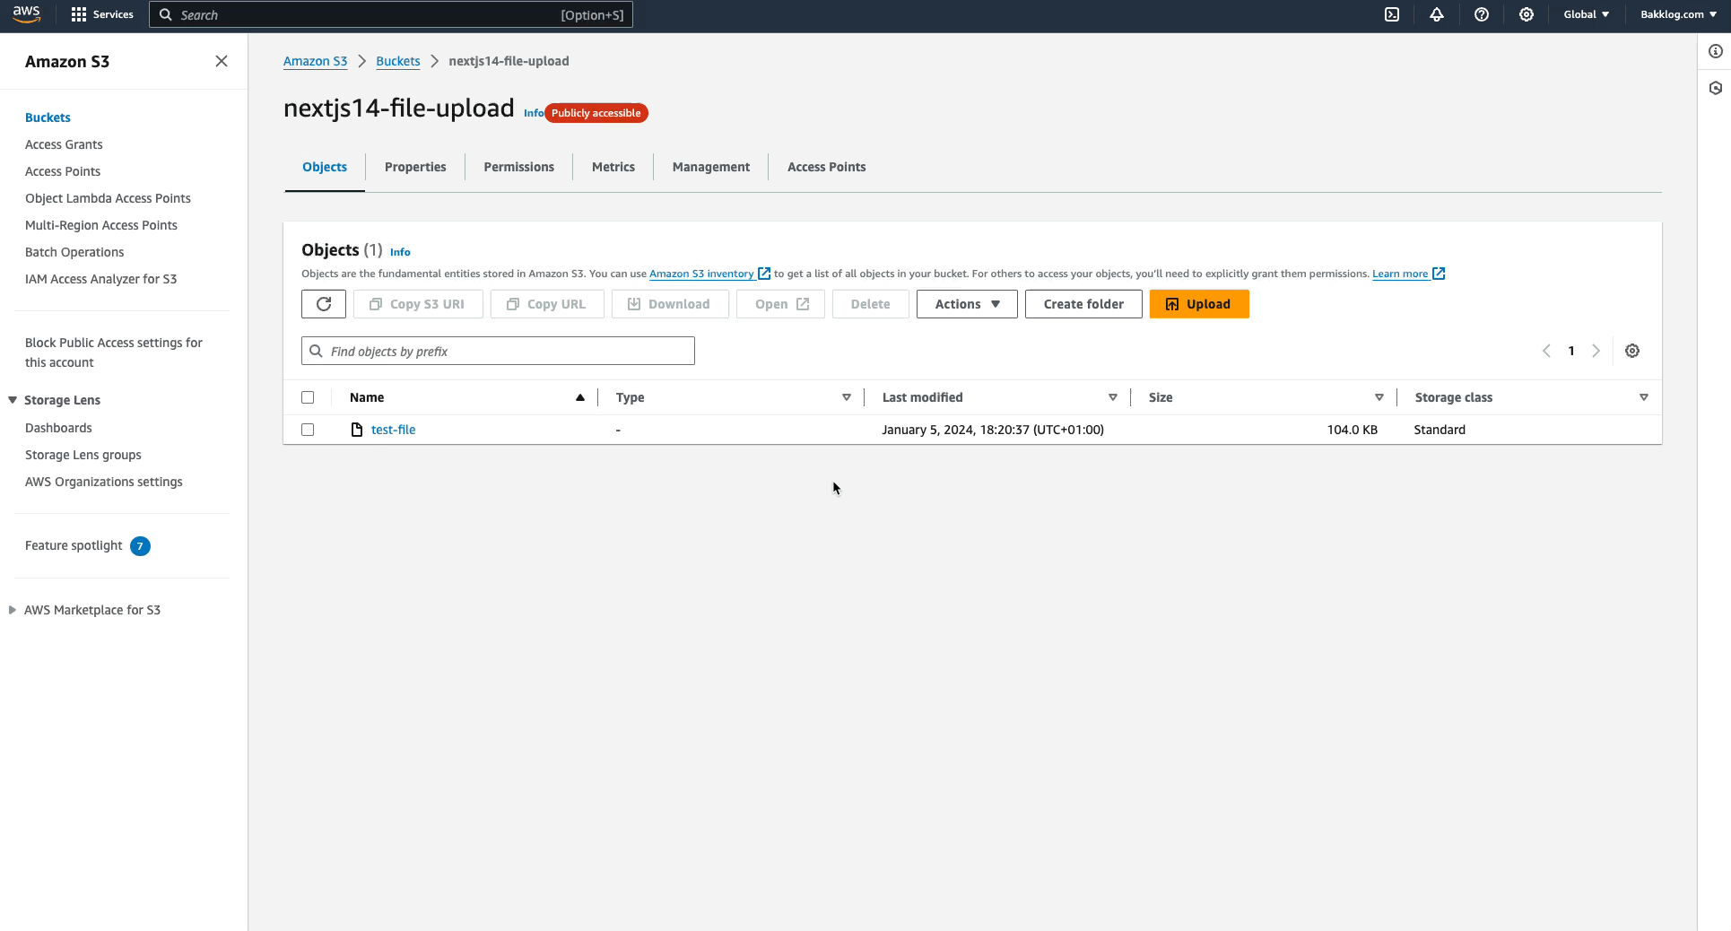The image size is (1731, 931).
Task: Toggle the select-all objects checkbox
Action: click(x=308, y=397)
